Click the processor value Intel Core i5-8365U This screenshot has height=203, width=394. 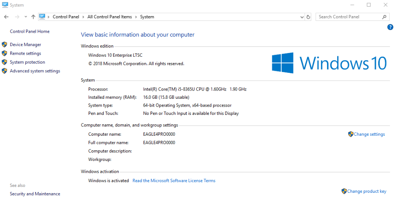(195, 89)
